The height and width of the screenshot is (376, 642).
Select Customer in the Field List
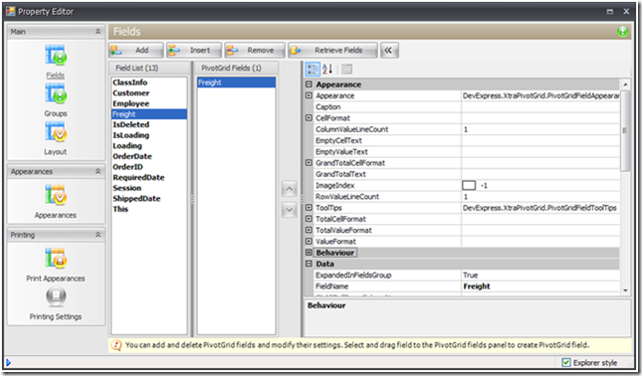149,93
